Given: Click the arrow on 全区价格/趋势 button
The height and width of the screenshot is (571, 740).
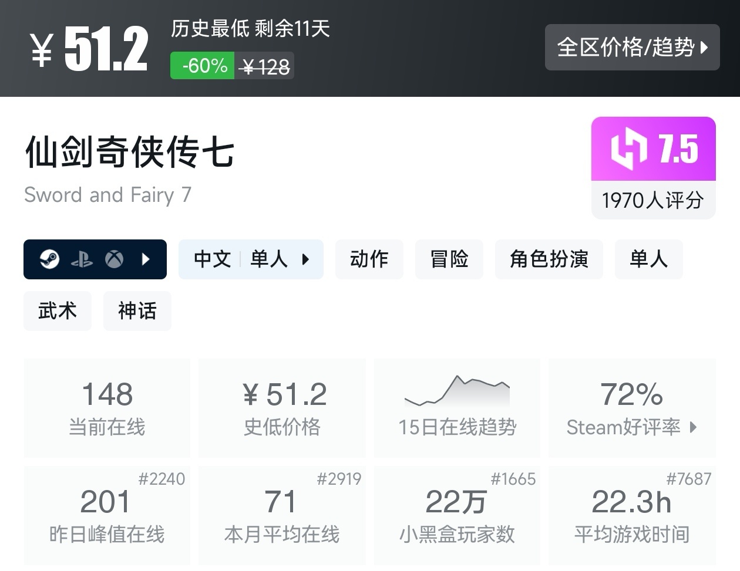Looking at the screenshot, I should coord(704,48).
